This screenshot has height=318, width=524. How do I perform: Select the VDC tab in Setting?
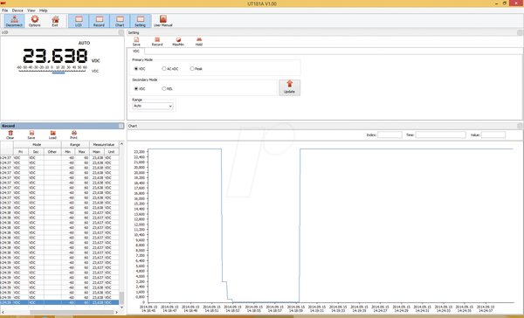pos(136,52)
